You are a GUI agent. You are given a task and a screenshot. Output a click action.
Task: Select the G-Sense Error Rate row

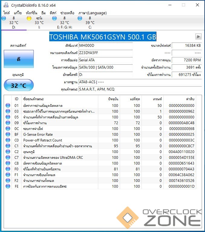(100, 134)
